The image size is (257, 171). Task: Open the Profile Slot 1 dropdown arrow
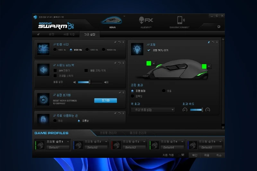coord(68,141)
